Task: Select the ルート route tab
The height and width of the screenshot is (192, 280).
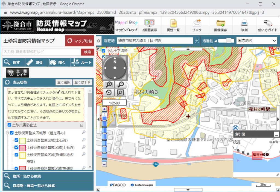Action: (82, 62)
